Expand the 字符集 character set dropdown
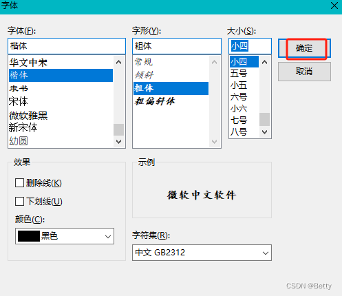 pyautogui.click(x=202, y=253)
